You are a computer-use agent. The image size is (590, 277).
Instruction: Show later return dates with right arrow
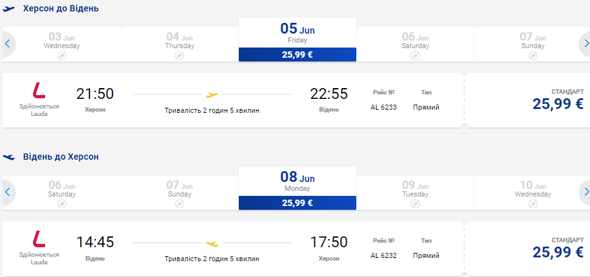[584, 191]
